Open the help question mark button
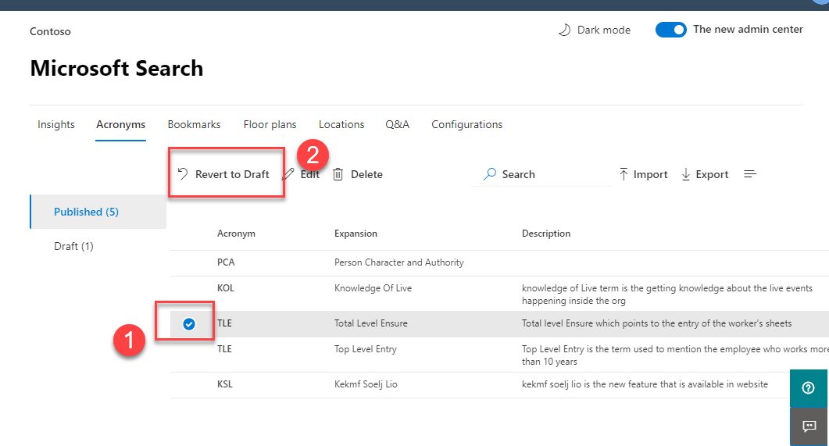 pyautogui.click(x=809, y=388)
